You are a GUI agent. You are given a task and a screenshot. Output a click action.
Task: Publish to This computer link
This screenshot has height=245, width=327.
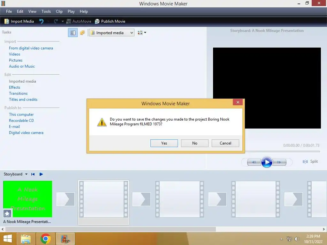coord(21,115)
